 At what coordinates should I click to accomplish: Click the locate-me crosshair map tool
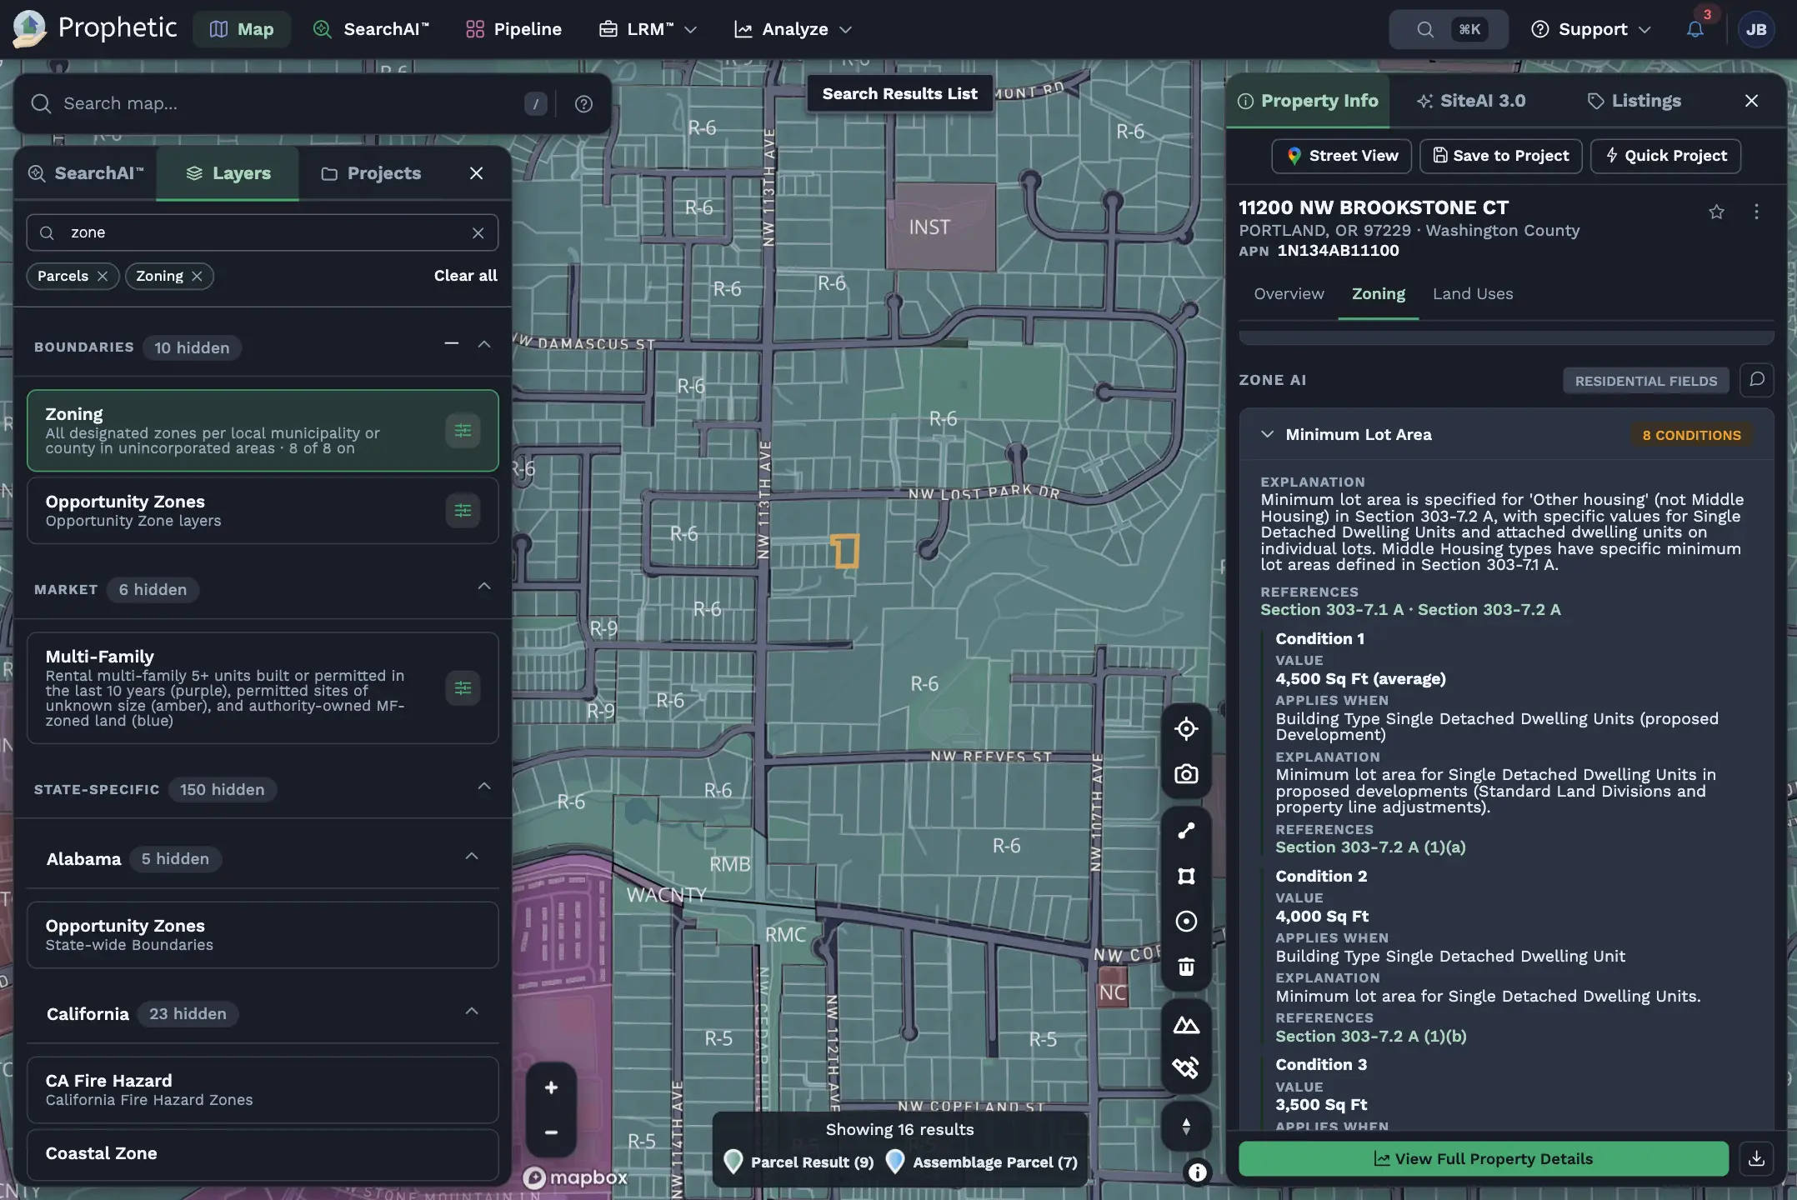(x=1186, y=729)
